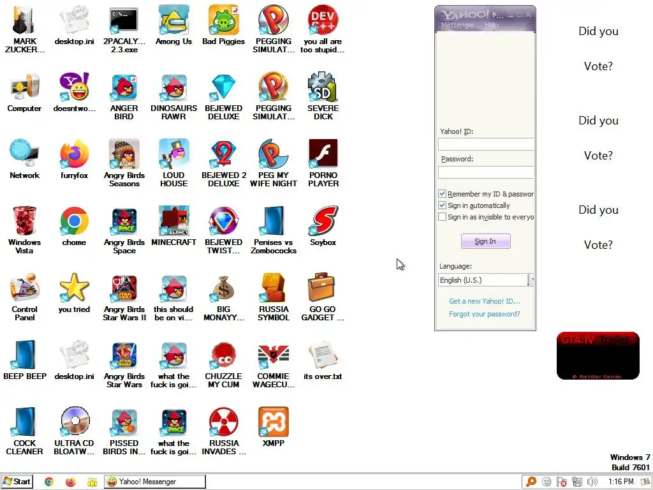Select the BEEP BEEP desktop icon
Viewport: 653px width, 490px height.
(24, 360)
